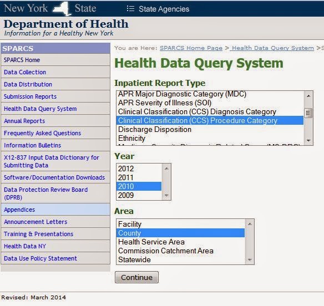Click the Report Type scrollbar thumb
The height and width of the screenshot is (306, 324).
[308, 113]
